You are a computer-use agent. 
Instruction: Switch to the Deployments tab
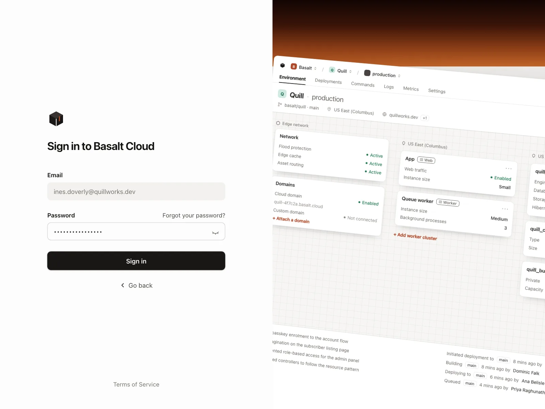coord(328,81)
